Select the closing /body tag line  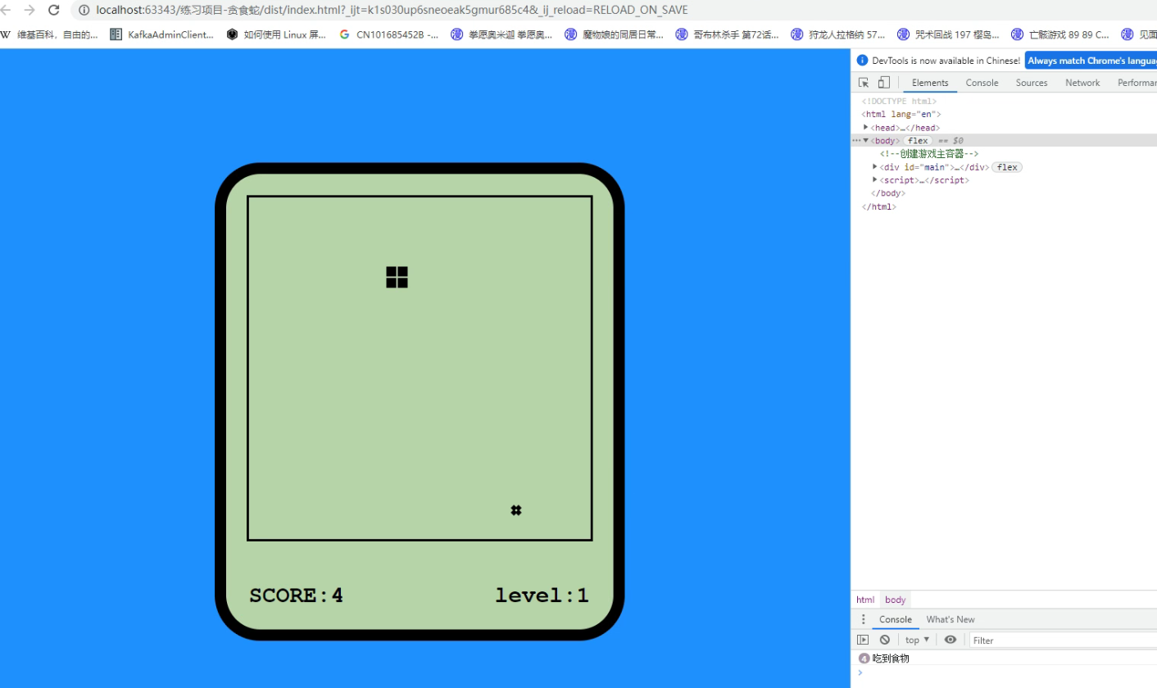(x=887, y=193)
